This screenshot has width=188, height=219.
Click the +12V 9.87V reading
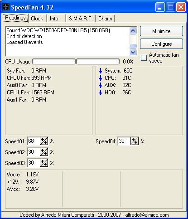pyautogui.click(x=23, y=182)
